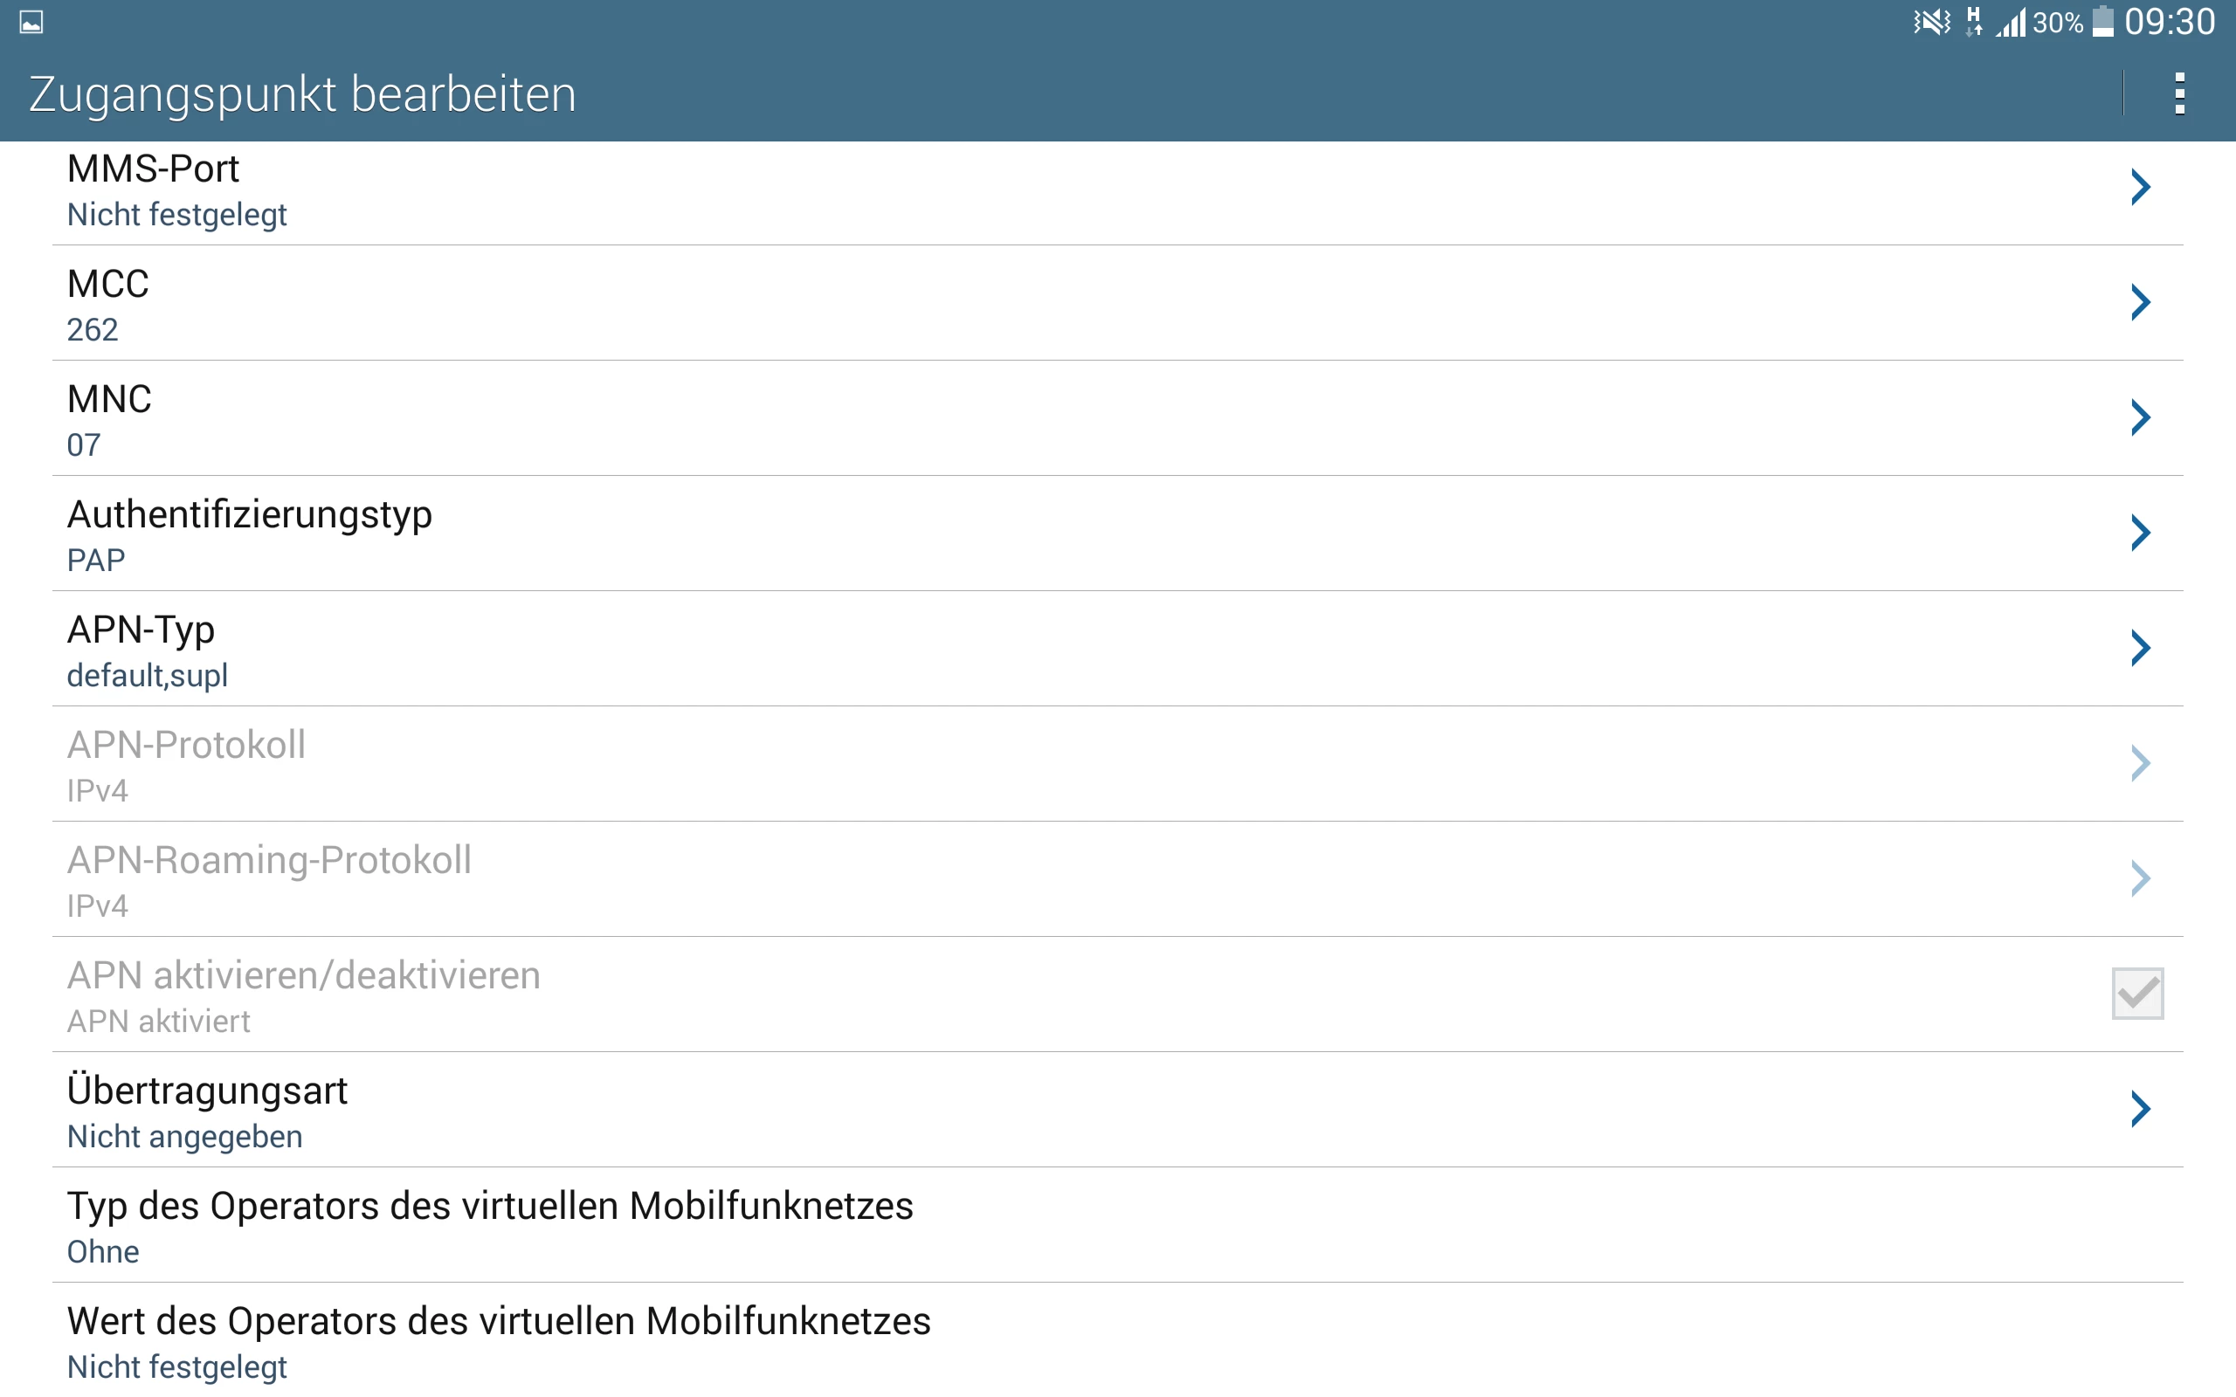The height and width of the screenshot is (1397, 2236).
Task: Tap the screenshot notification icon
Action: (x=31, y=22)
